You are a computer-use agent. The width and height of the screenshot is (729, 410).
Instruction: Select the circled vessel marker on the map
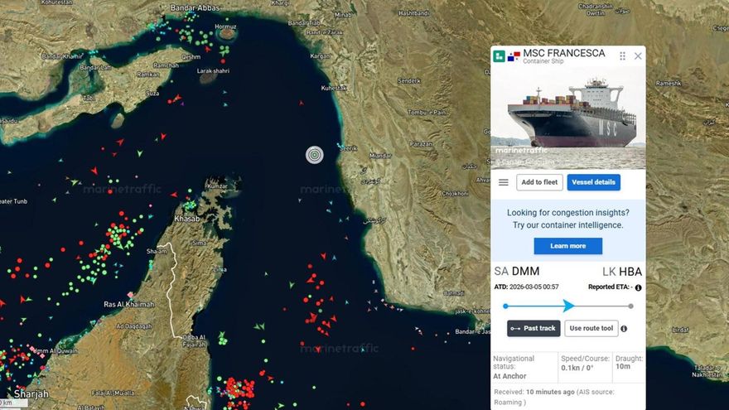[x=314, y=154]
